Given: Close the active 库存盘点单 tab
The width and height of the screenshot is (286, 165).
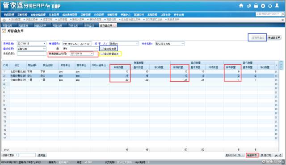Looking at the screenshot, I should coord(114,25).
